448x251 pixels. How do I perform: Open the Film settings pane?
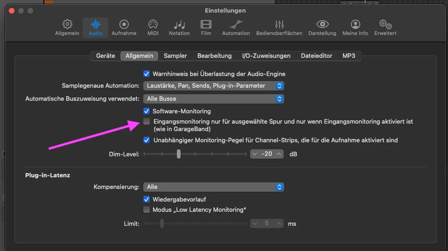(206, 28)
